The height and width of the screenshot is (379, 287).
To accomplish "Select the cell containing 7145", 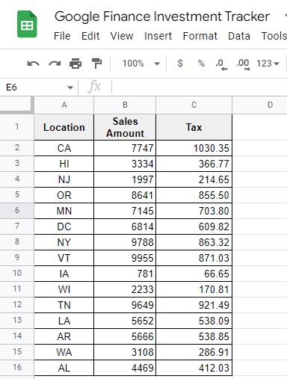I will tap(125, 211).
